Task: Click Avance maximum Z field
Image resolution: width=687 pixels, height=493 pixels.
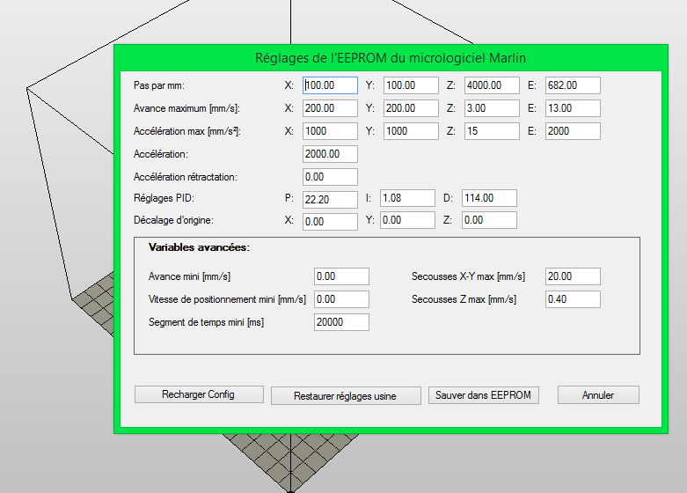Action: 492,108
